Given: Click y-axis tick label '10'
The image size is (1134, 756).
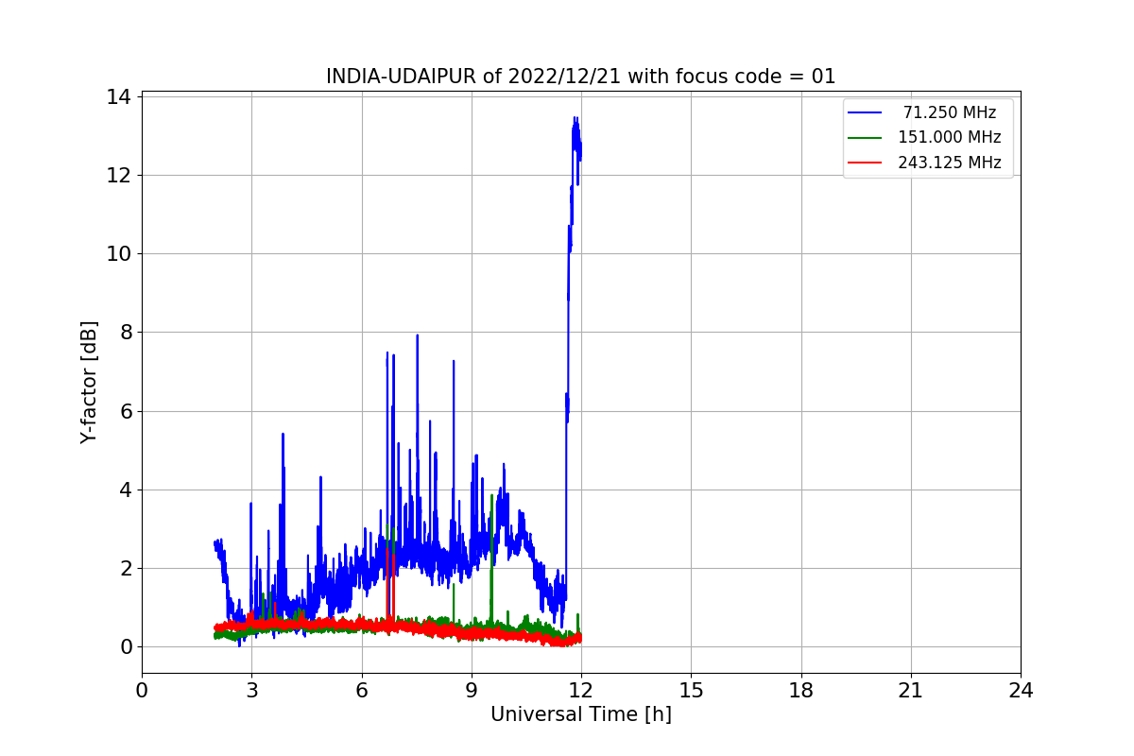Looking at the screenshot, I should click(x=121, y=253).
